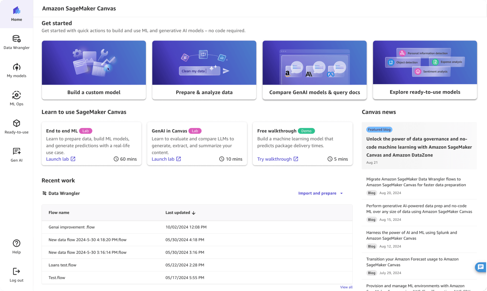Viewport: 487px width, 291px height.
Task: Open generative AI-powered data prep blog post
Action: click(419, 209)
